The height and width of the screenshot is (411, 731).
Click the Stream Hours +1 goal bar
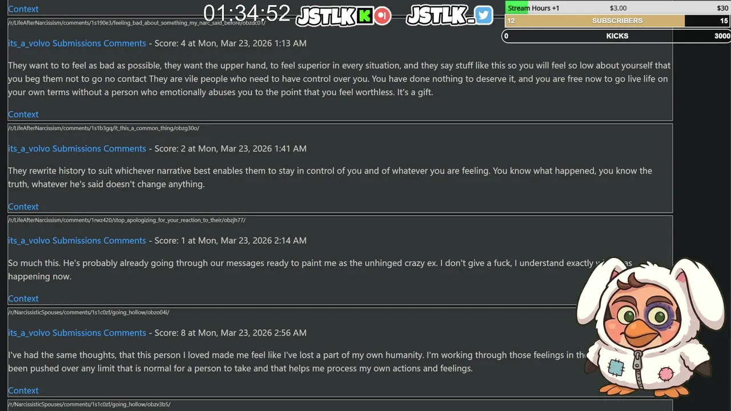coord(617,8)
